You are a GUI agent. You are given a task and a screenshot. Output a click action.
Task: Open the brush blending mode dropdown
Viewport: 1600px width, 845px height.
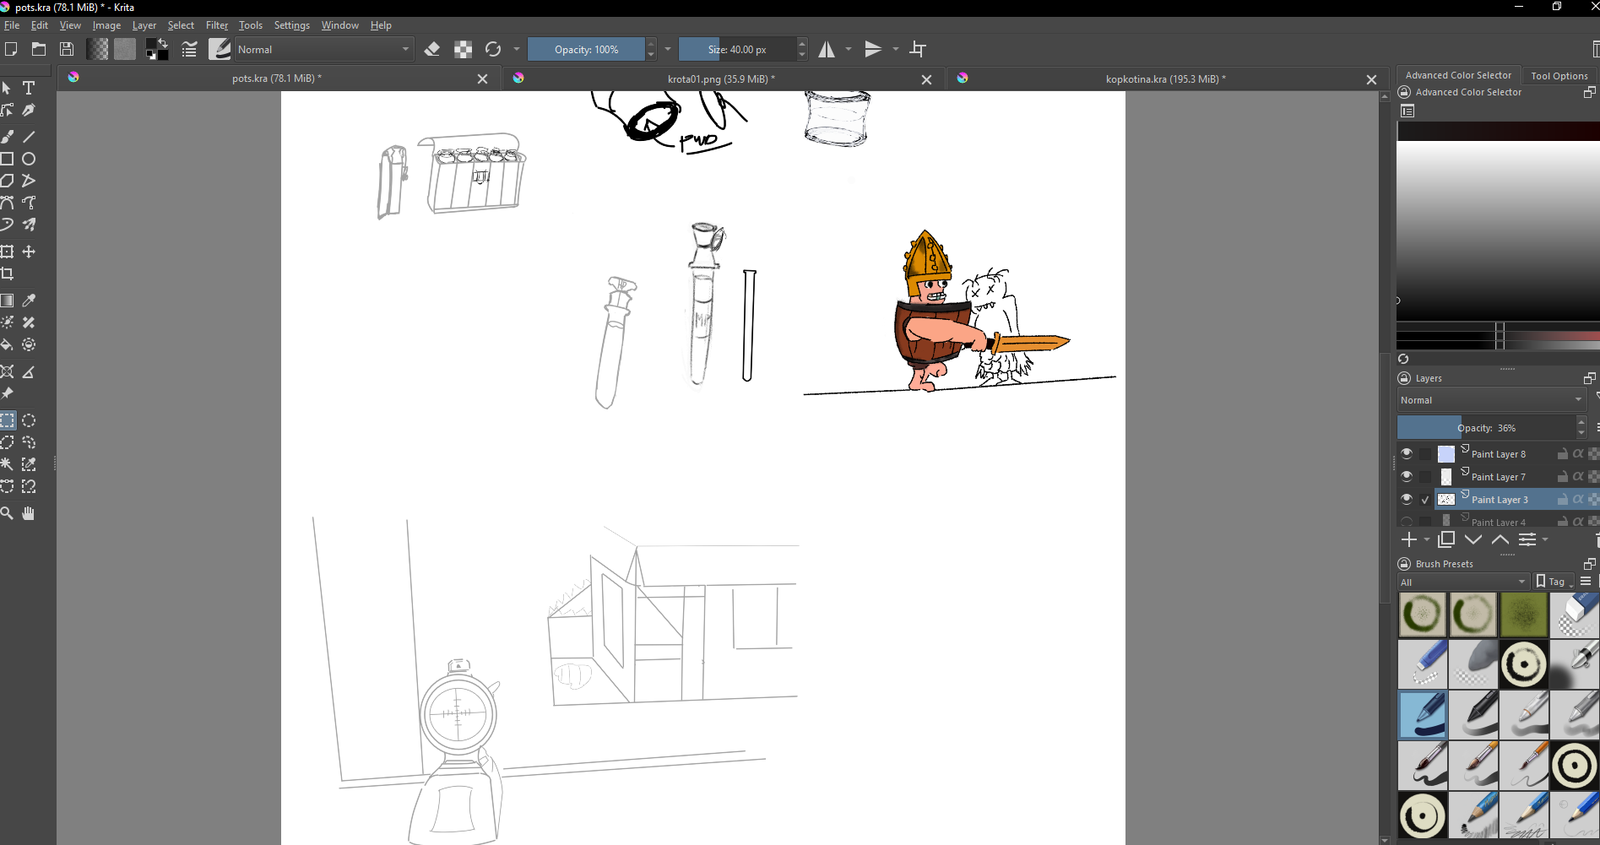pos(323,49)
